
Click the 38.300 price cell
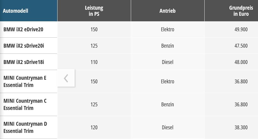point(241,127)
